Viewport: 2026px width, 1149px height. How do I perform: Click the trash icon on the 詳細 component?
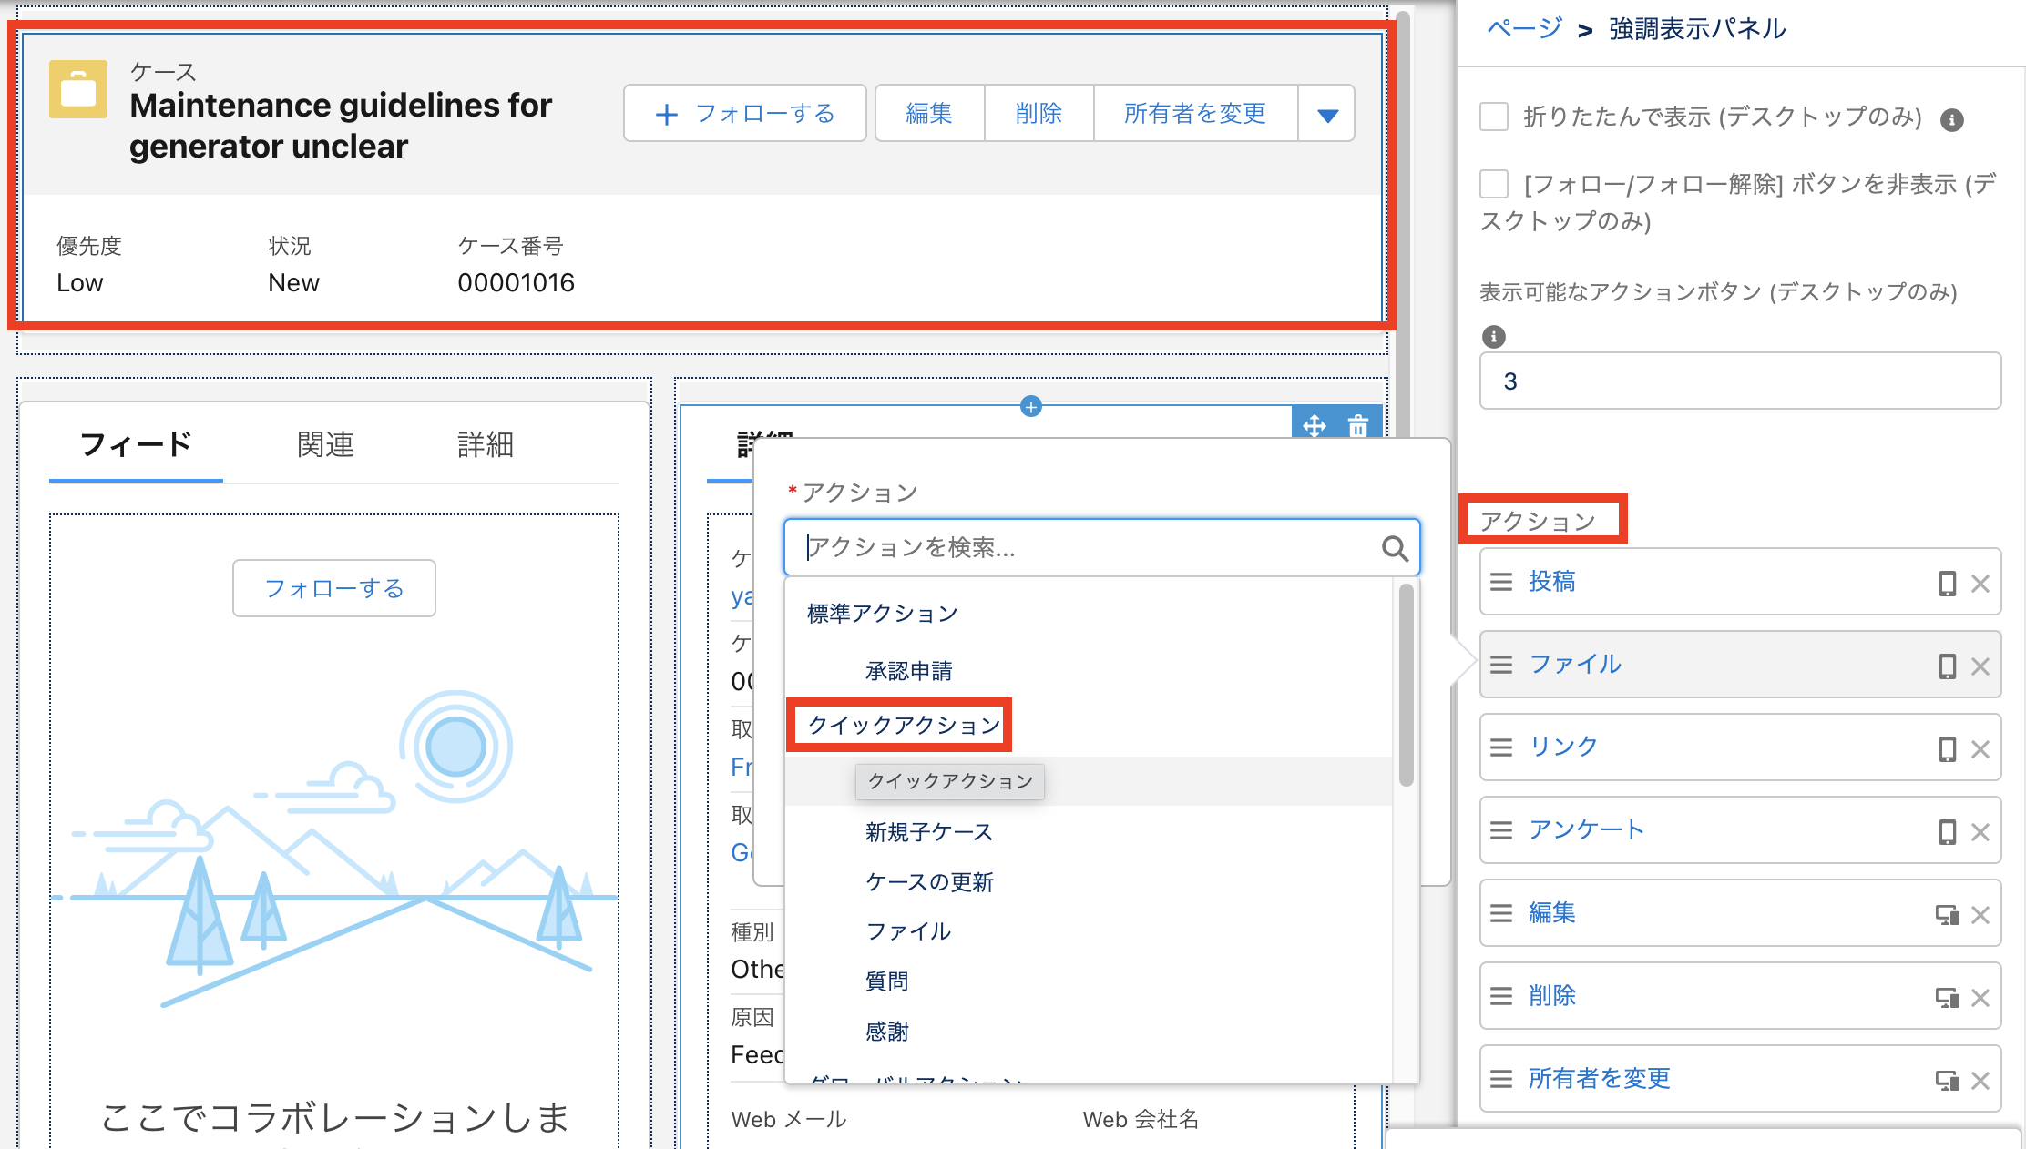point(1356,426)
